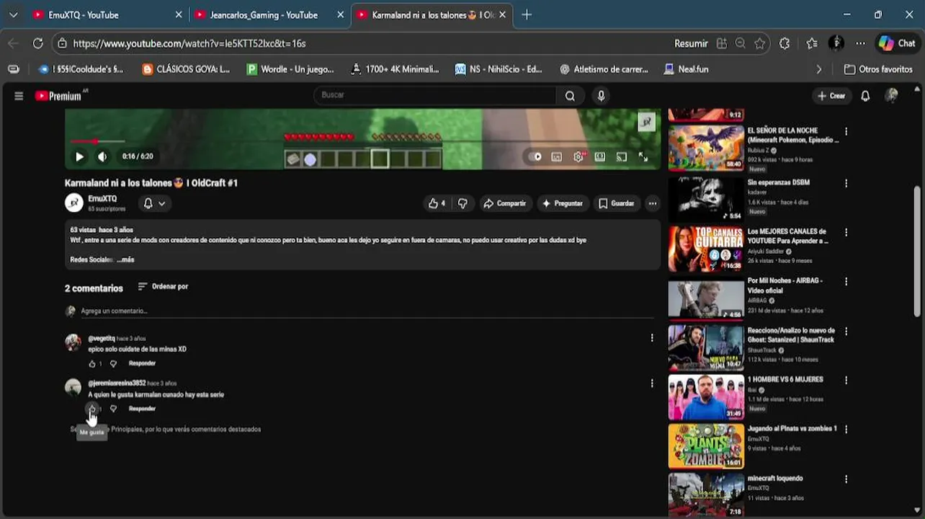925x519 pixels.
Task: Open the 'Wordle - Un juego...' bookmark
Action: coord(290,69)
